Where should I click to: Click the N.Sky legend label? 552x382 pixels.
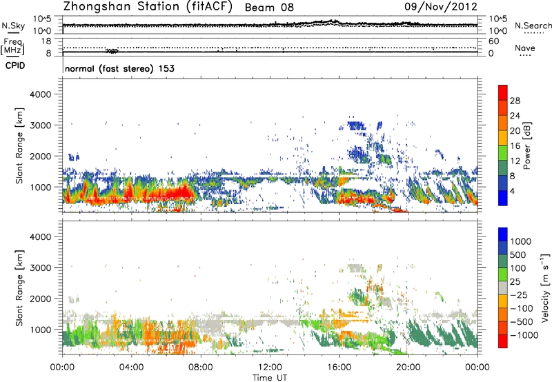(13, 26)
